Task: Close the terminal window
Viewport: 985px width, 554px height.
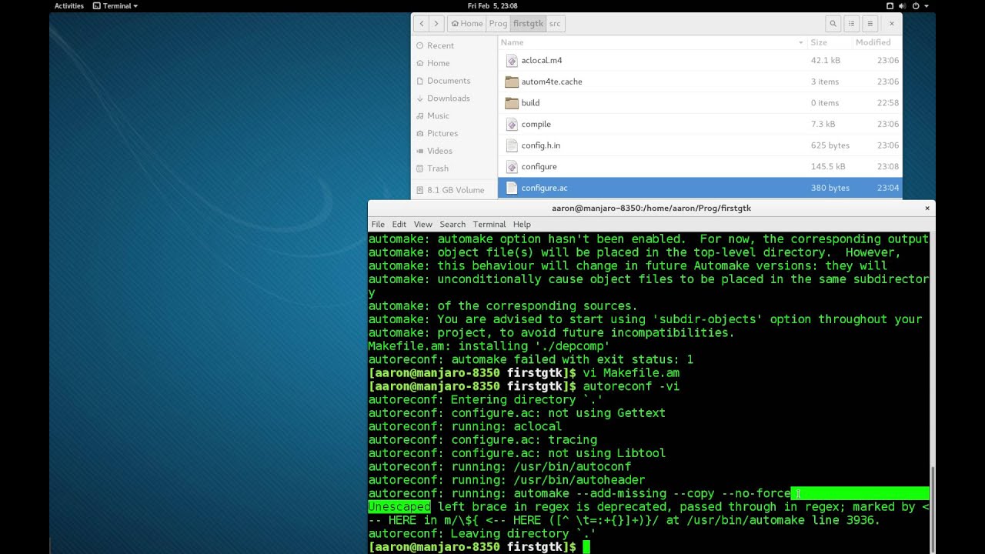Action: [927, 208]
